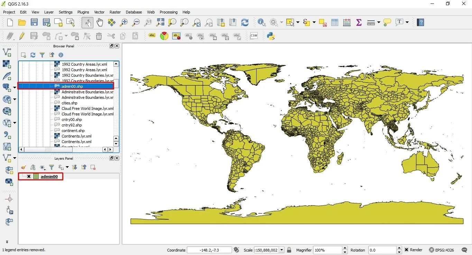472x255 pixels.
Task: Open the manage visibility eye dropdown
Action: click(x=43, y=167)
